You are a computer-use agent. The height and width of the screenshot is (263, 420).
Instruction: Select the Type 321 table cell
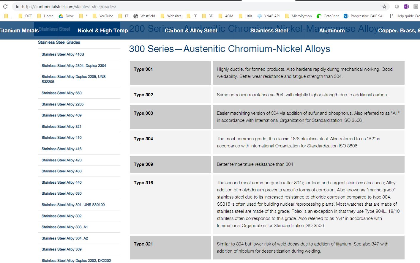coord(170,248)
